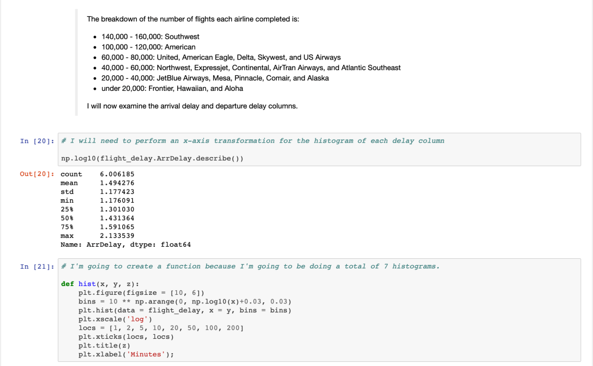Click the 'I will now examine' sentence

point(192,106)
